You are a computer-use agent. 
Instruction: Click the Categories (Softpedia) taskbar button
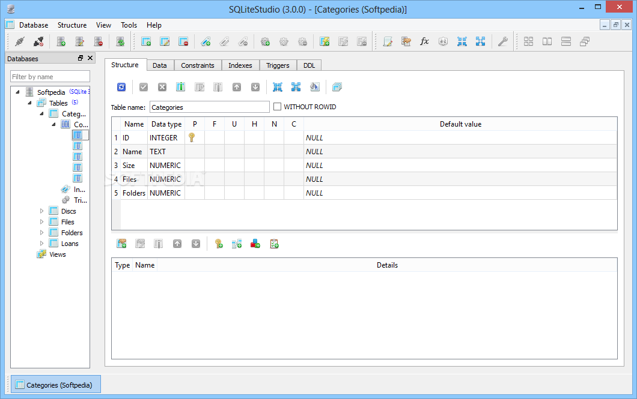coord(55,384)
